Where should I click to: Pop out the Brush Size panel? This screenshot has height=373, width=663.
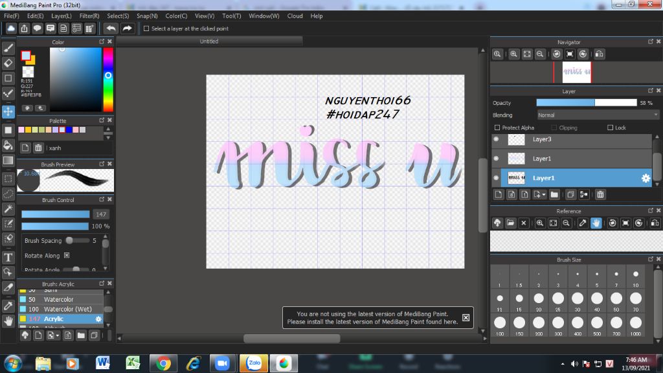(650, 259)
